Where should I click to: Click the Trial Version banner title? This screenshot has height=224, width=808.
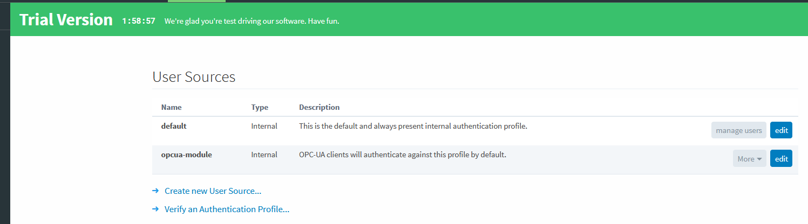click(66, 20)
